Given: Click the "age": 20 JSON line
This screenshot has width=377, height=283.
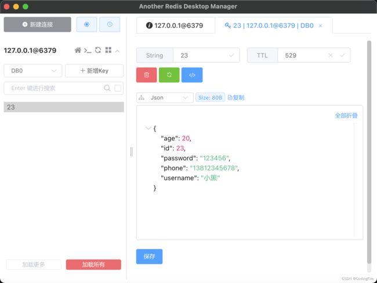Looking at the screenshot, I should 176,138.
